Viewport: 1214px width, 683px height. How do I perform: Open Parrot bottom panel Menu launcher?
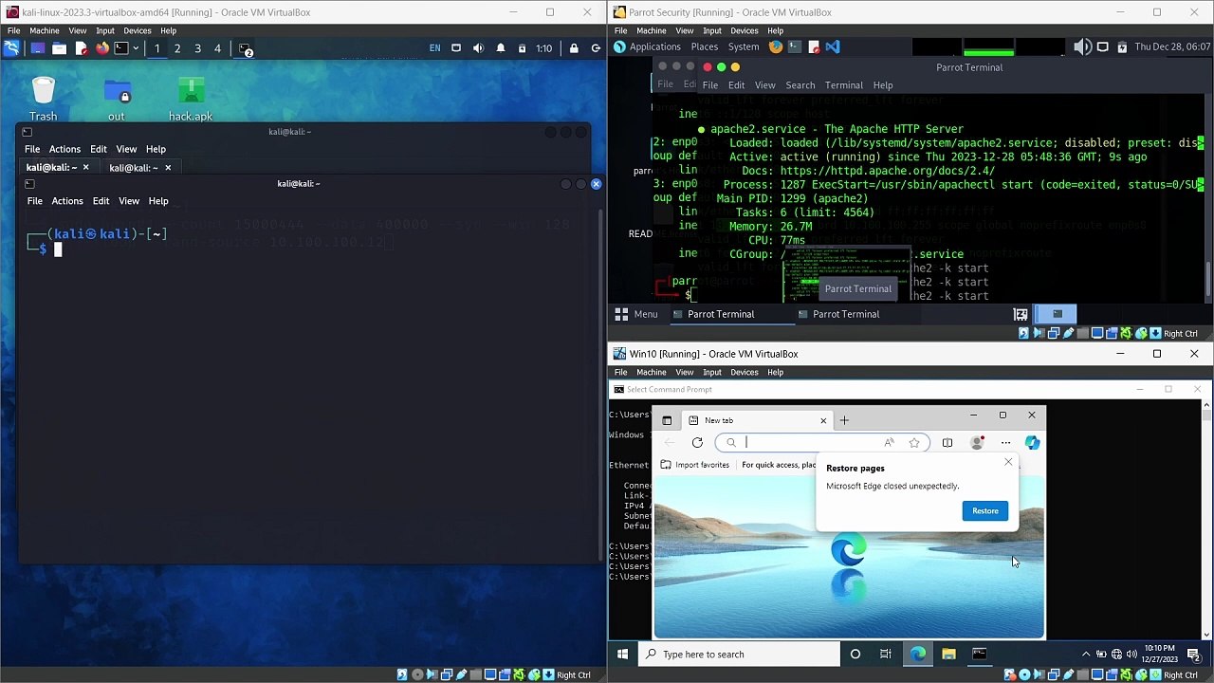coord(636,314)
